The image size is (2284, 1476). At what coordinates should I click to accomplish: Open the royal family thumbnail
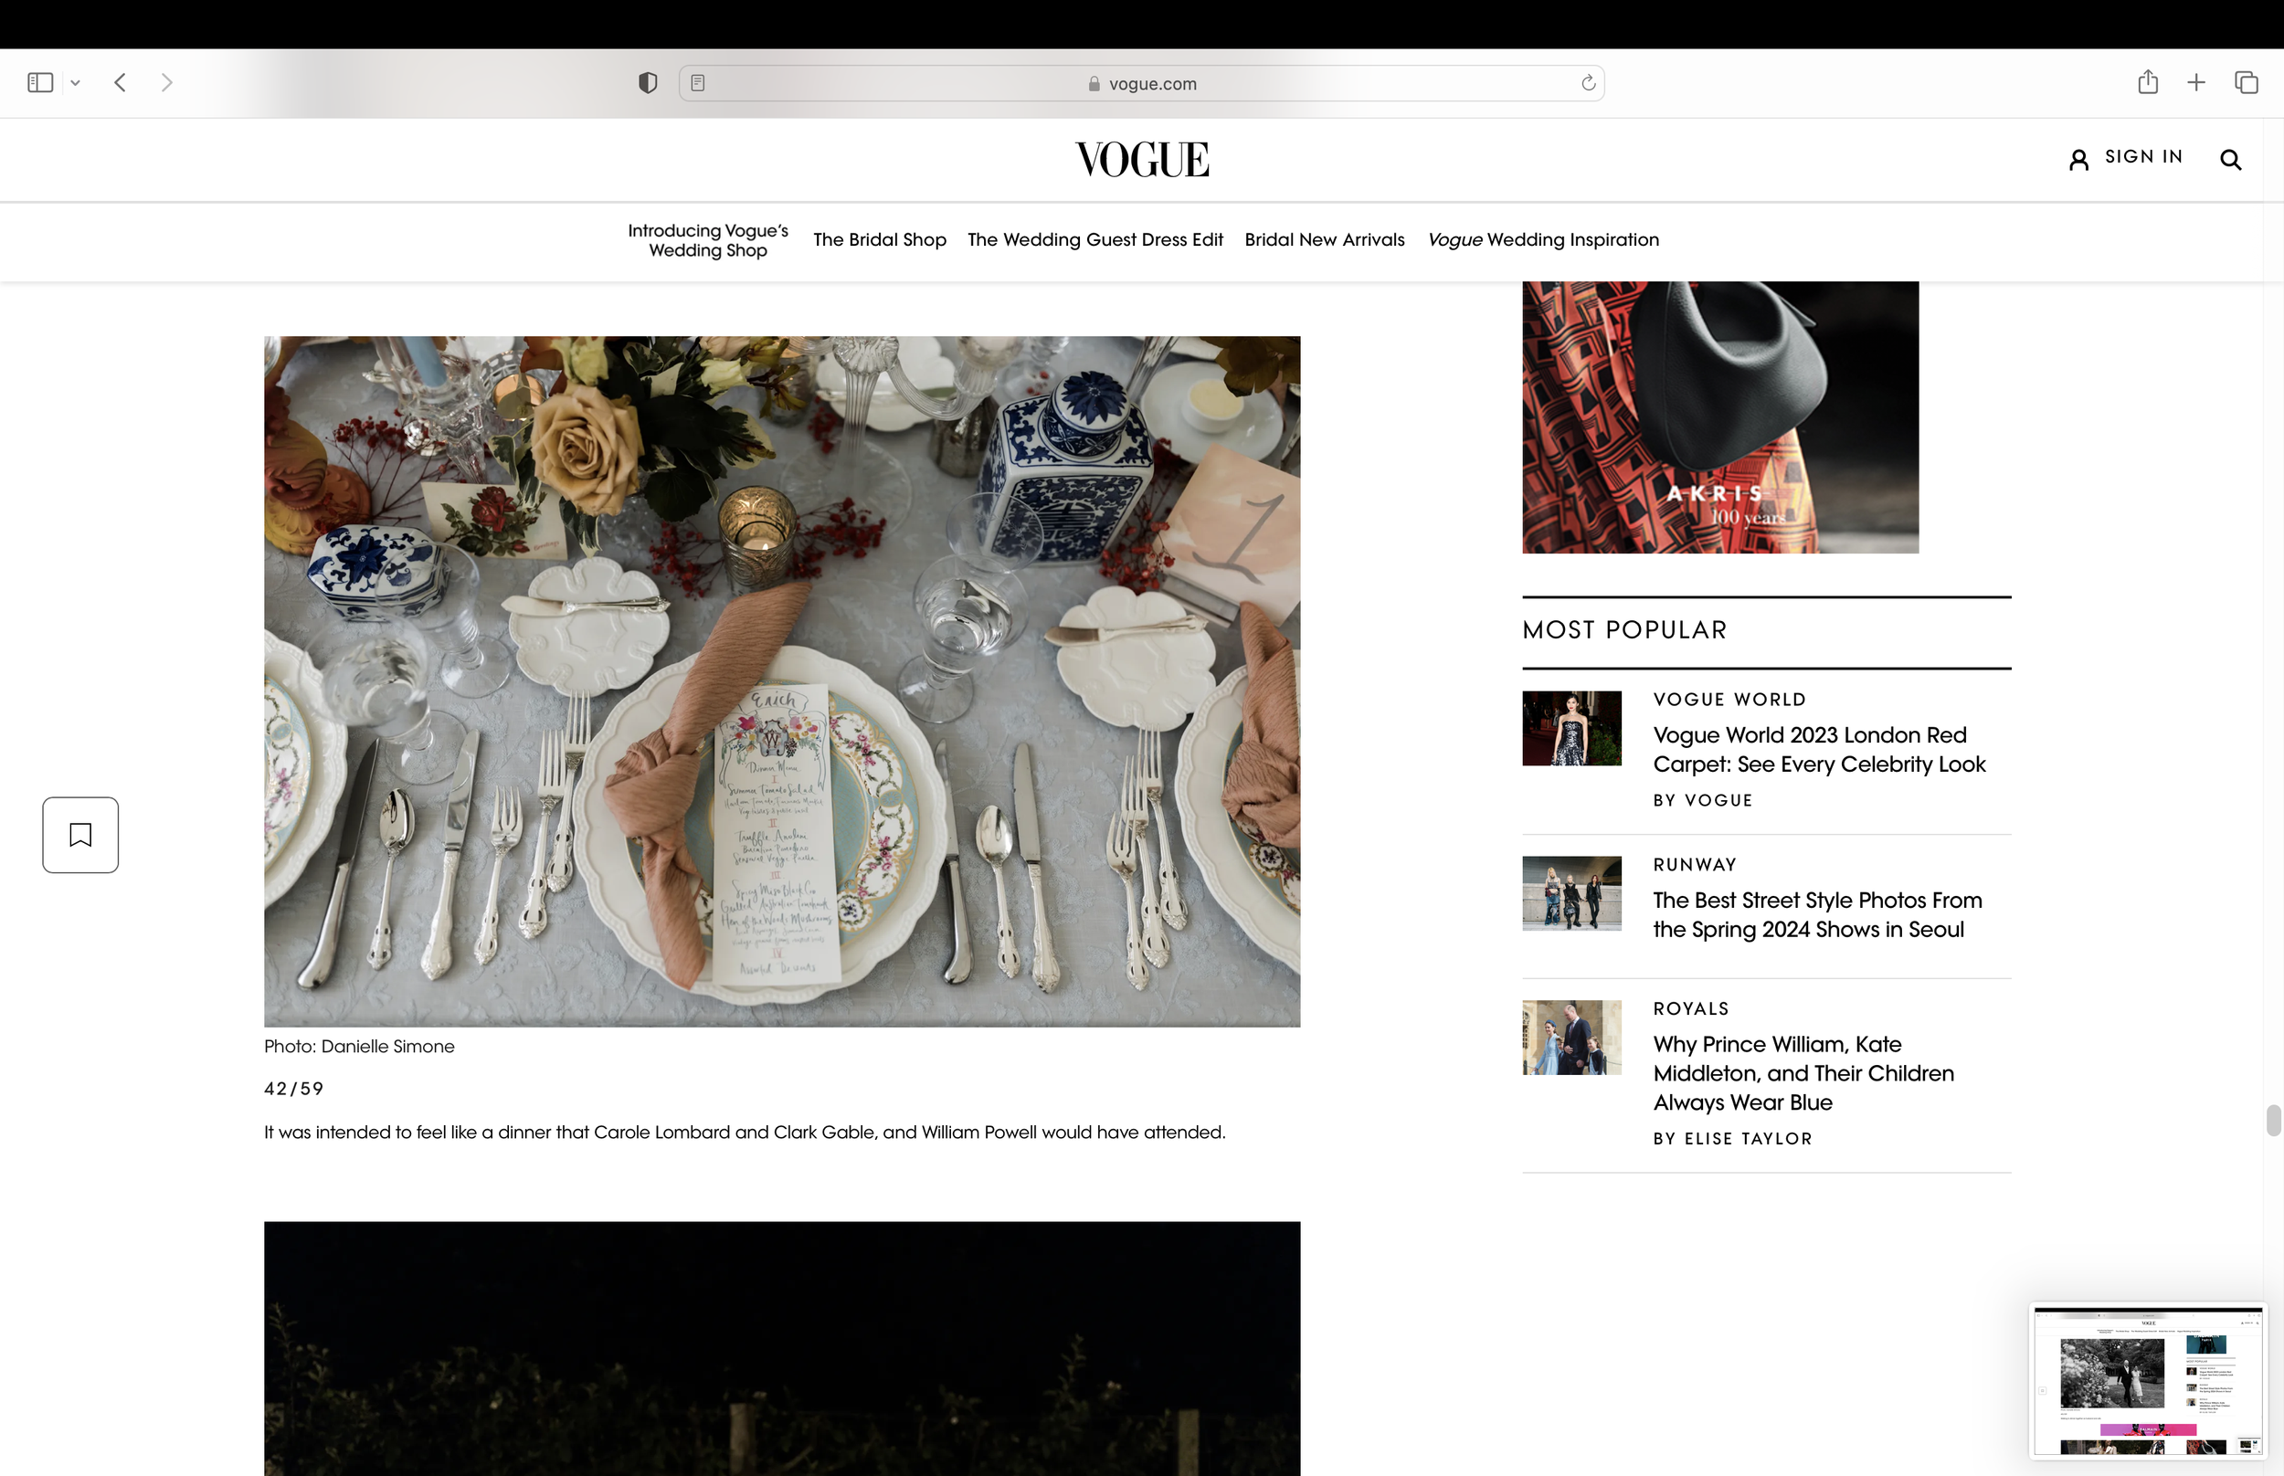point(1570,1038)
